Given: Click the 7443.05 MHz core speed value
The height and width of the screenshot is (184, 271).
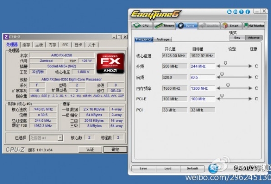Looking at the screenshot, I should 43,109.
